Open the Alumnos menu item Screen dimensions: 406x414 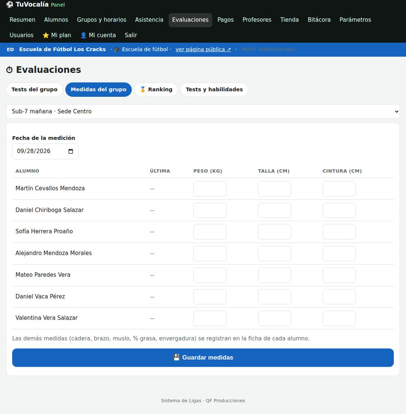(x=56, y=20)
